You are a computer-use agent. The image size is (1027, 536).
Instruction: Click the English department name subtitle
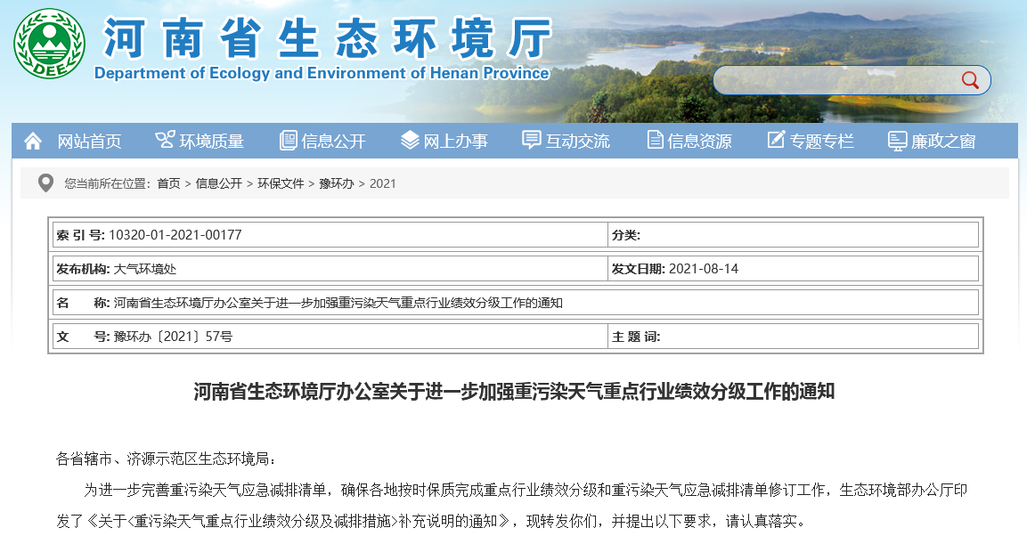point(322,73)
